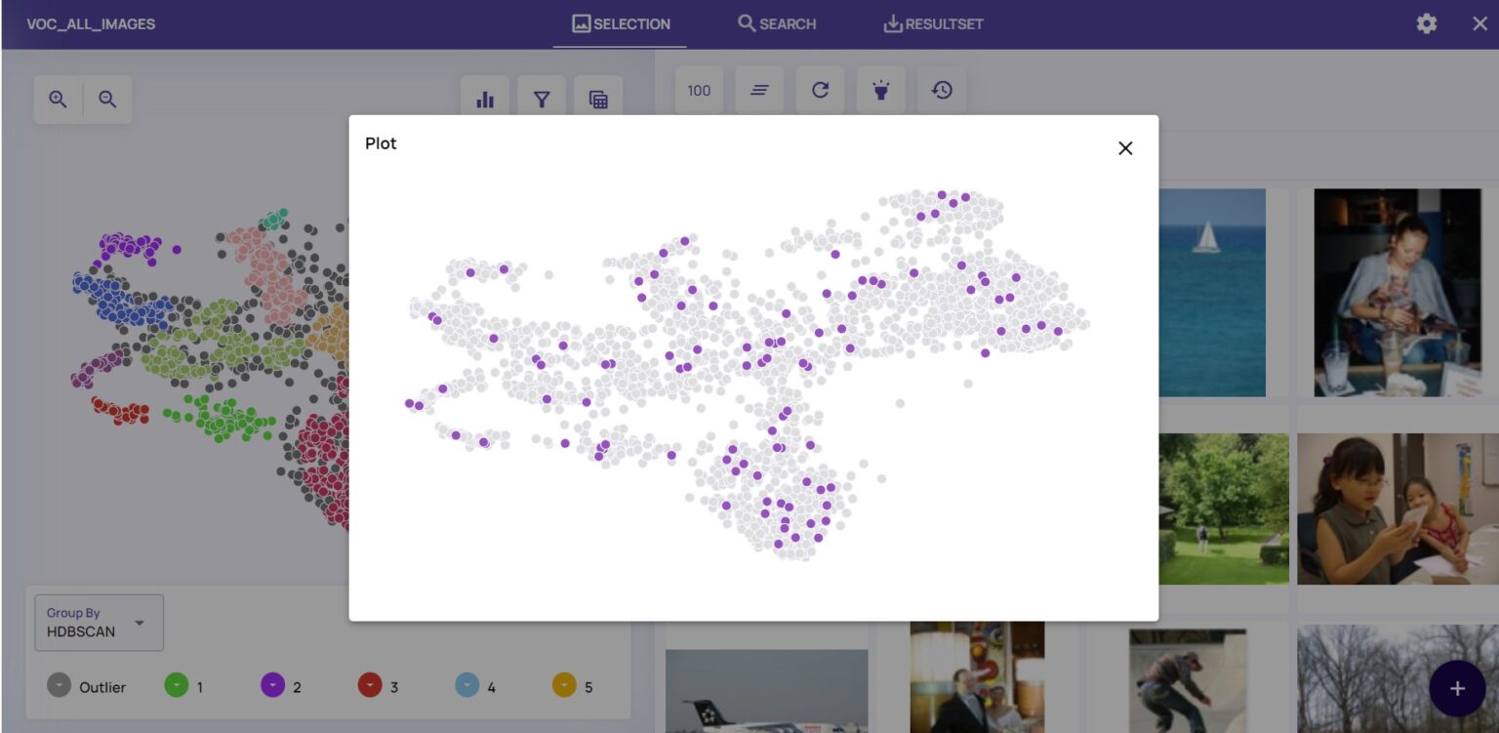Close the Plot dialog
Viewport: 1499px width, 733px height.
tap(1125, 148)
